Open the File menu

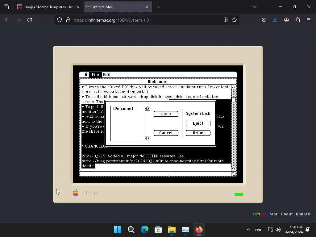(x=95, y=75)
